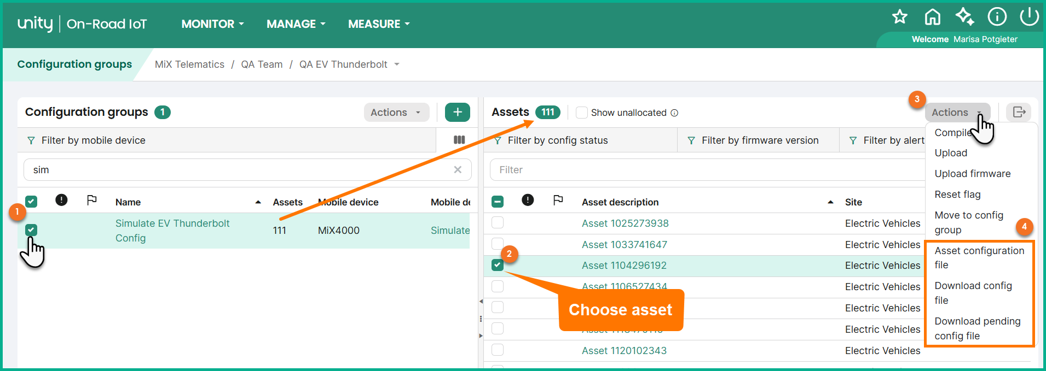Open Configuration groups Actions dropdown
The image size is (1046, 371).
point(396,112)
